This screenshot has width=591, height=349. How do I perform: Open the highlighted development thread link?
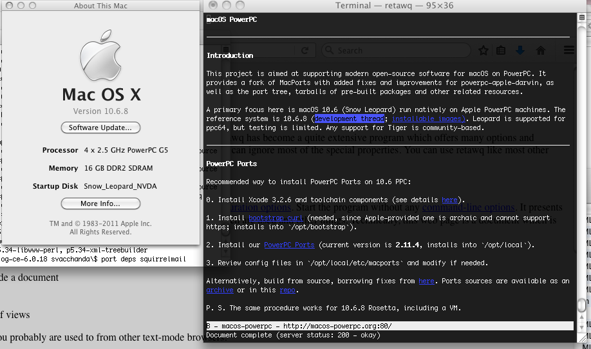[350, 118]
